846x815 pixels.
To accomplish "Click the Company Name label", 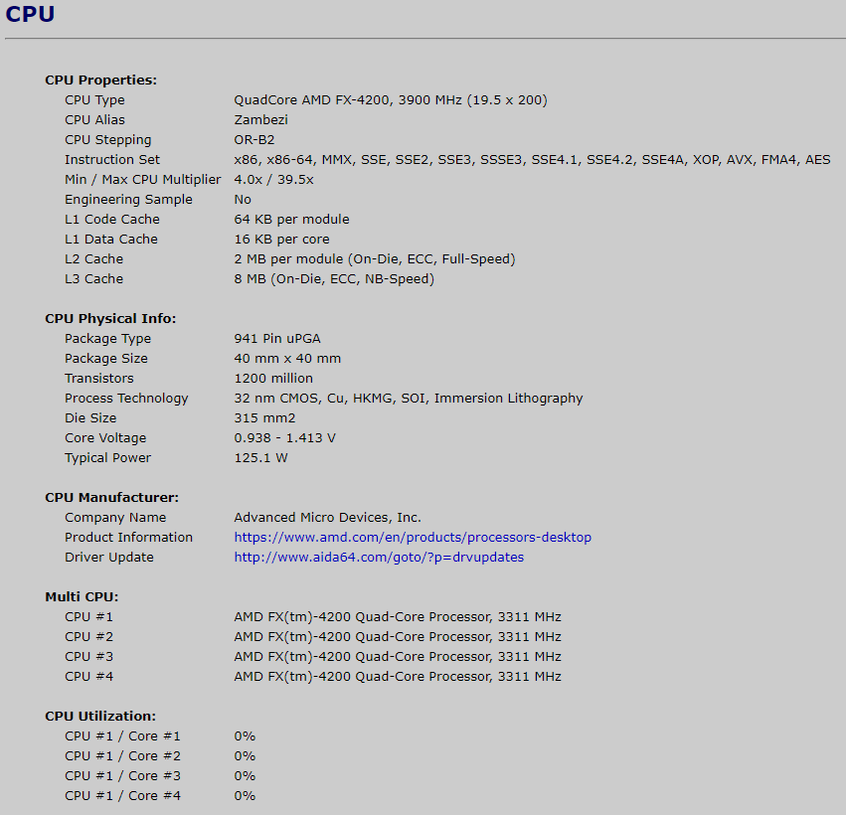I will [115, 517].
